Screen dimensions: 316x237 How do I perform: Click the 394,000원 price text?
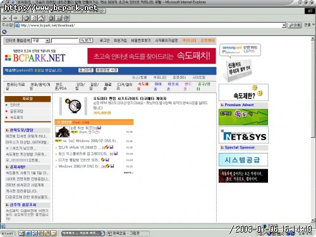tap(102, 113)
